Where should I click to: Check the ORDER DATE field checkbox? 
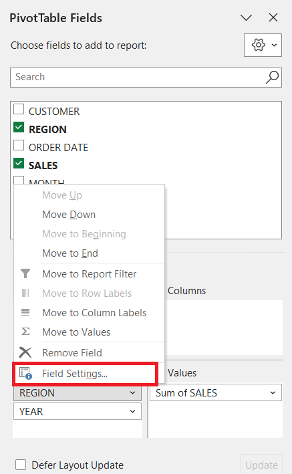coord(19,145)
